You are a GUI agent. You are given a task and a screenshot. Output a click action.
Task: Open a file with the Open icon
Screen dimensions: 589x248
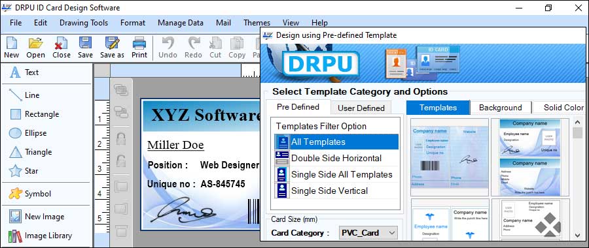coord(36,47)
